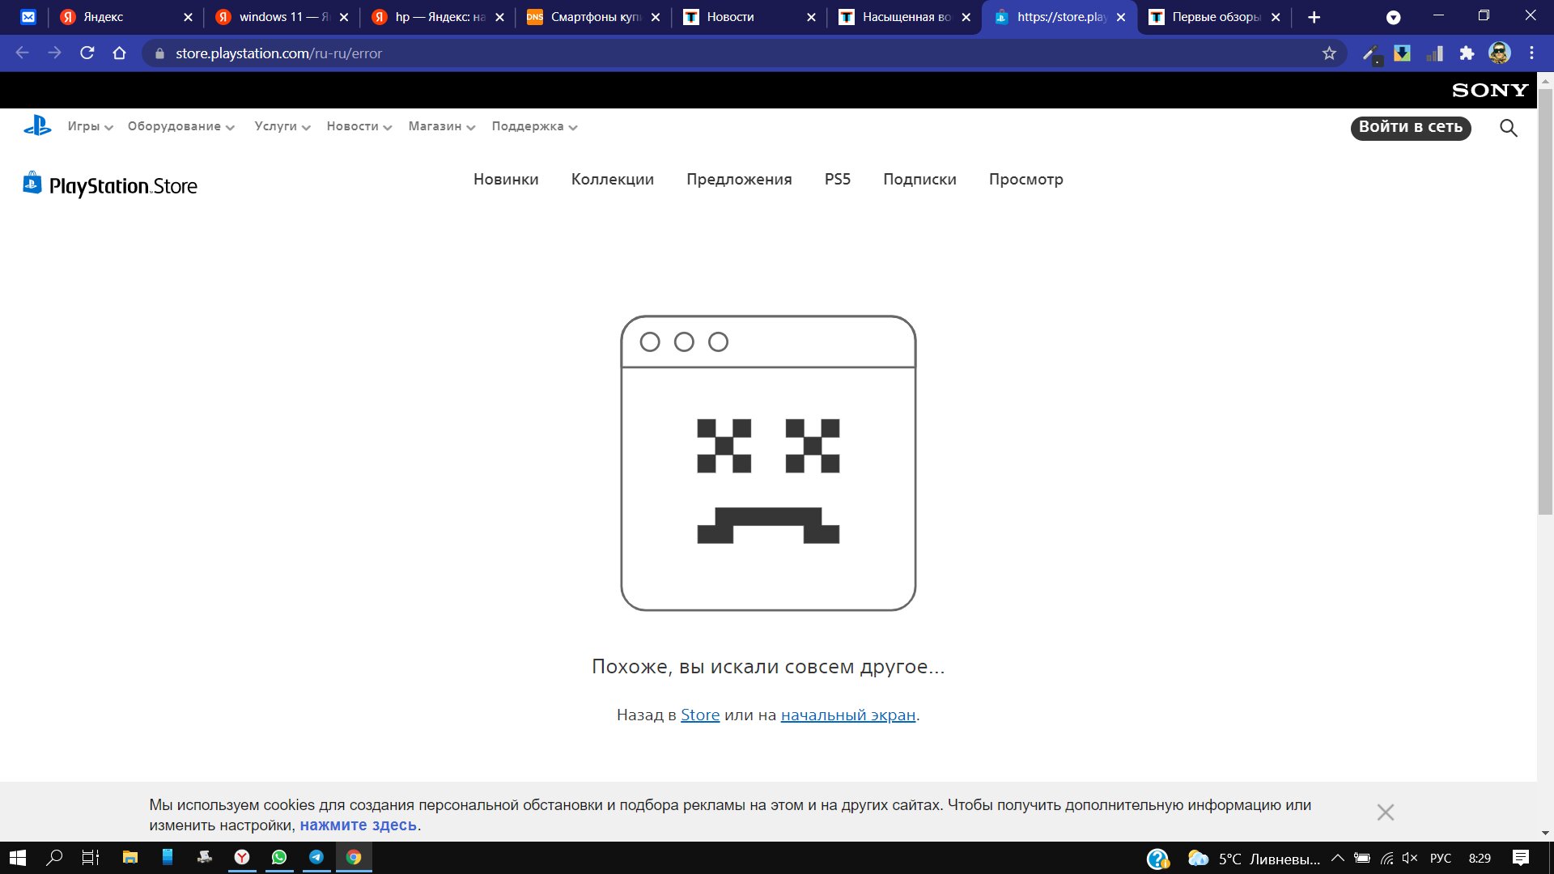
Task: Open the Подписки store section
Action: point(919,179)
